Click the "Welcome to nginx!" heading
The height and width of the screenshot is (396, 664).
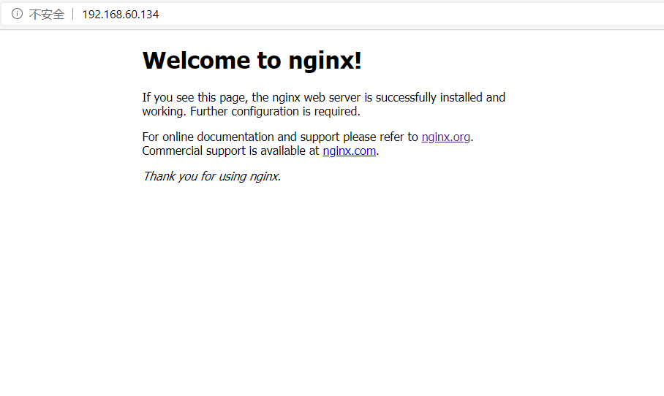point(252,60)
